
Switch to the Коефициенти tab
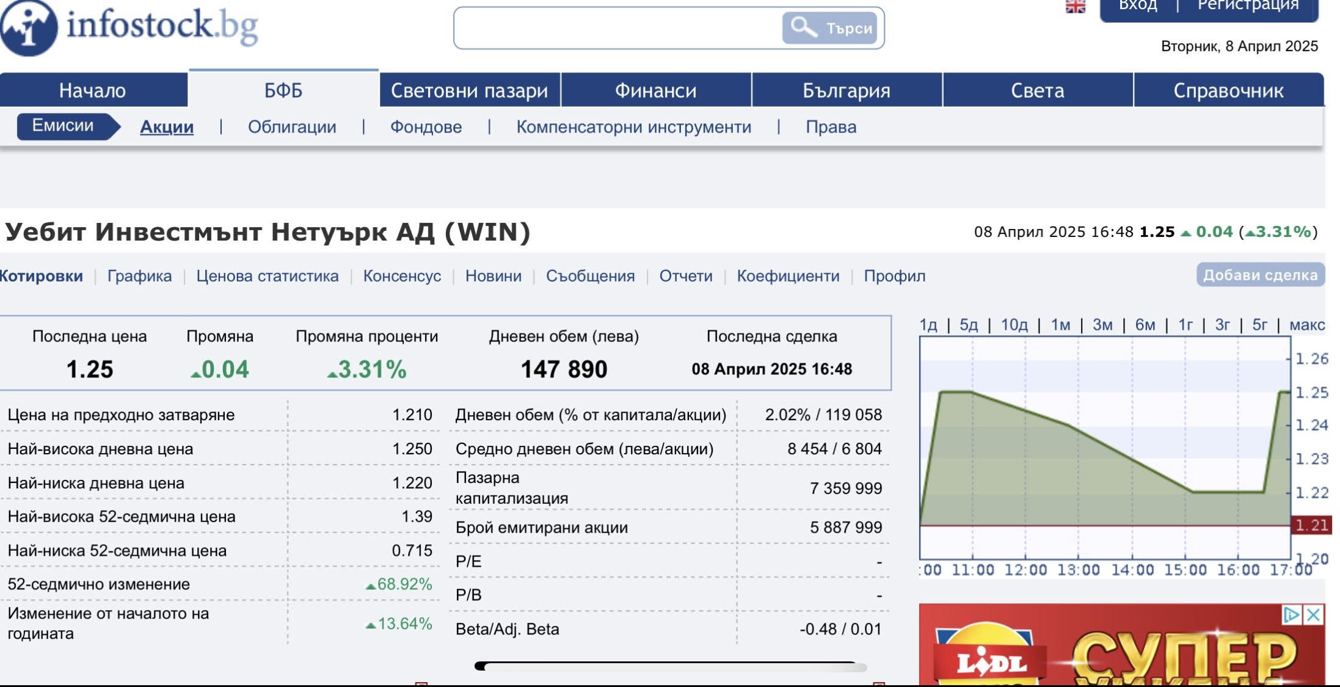point(788,276)
